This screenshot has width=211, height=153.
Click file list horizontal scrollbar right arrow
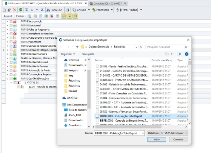coord(186,127)
